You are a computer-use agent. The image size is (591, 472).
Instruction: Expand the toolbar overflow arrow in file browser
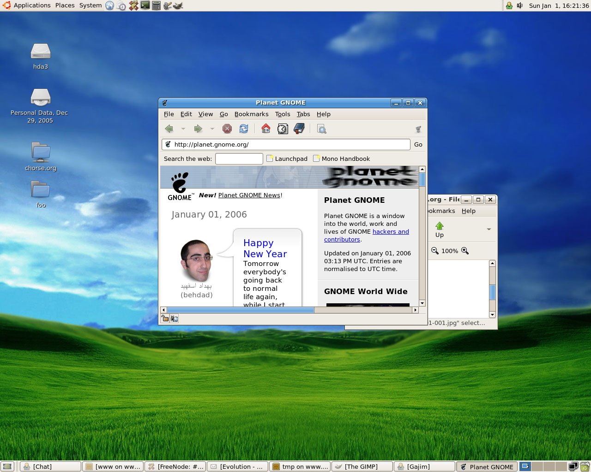pos(489,229)
